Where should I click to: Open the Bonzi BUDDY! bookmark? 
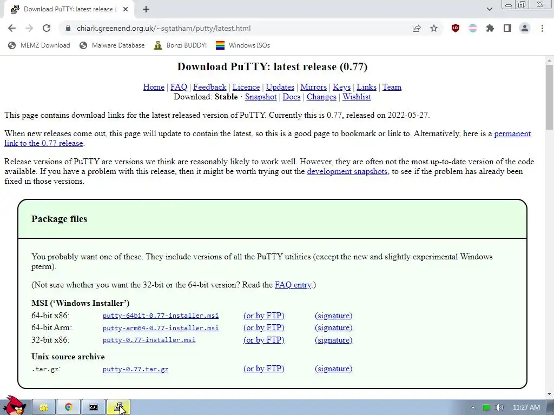(180, 45)
